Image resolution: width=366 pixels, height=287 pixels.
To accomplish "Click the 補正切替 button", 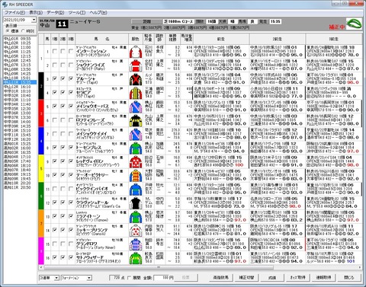I will (246, 278).
